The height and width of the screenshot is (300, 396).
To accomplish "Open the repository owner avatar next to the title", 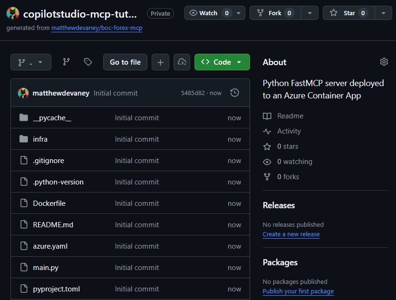I will 13,13.
